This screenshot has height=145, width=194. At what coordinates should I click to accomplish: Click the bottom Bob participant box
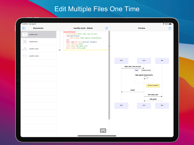(x=162, y=106)
